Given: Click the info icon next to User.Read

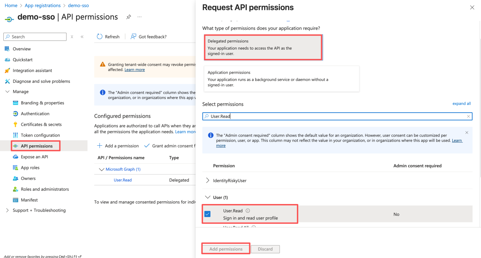Looking at the screenshot, I should coord(248,211).
